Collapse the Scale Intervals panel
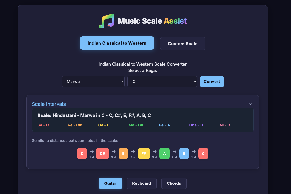Image resolution: width=291 pixels, height=194 pixels. tap(250, 104)
